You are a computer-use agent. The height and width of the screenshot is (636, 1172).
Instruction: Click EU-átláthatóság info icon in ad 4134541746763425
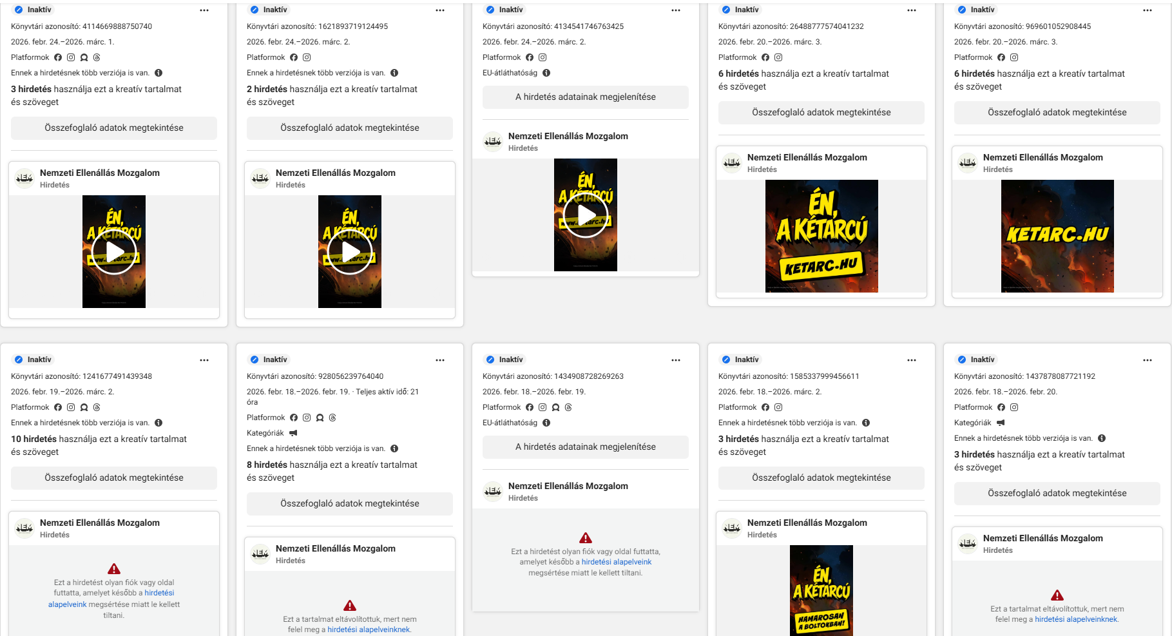(x=546, y=73)
